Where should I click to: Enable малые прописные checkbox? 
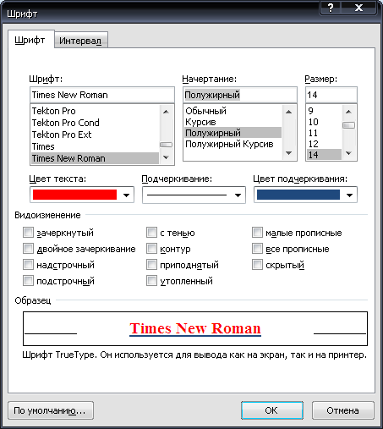pos(257,233)
